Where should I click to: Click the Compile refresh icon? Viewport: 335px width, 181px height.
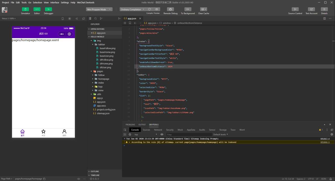(149, 9)
